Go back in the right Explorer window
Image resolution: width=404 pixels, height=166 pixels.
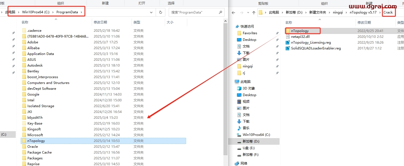click(233, 13)
